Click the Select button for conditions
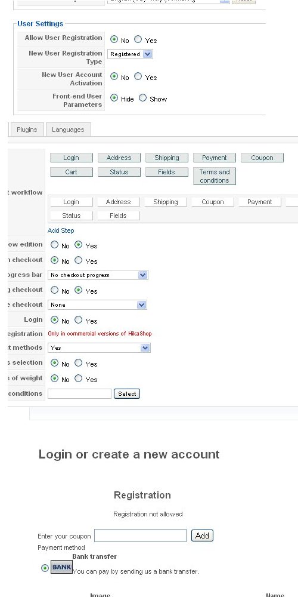The width and height of the screenshot is (298, 597). (x=127, y=393)
